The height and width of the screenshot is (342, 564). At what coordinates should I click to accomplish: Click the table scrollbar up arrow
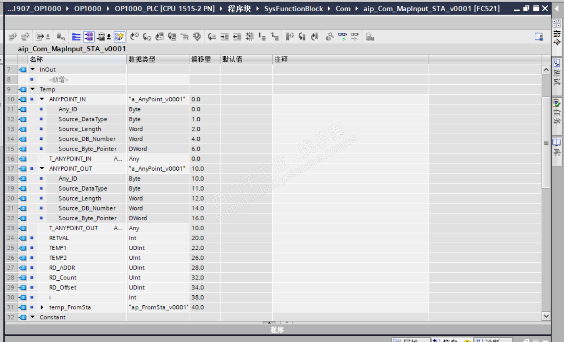(x=546, y=70)
